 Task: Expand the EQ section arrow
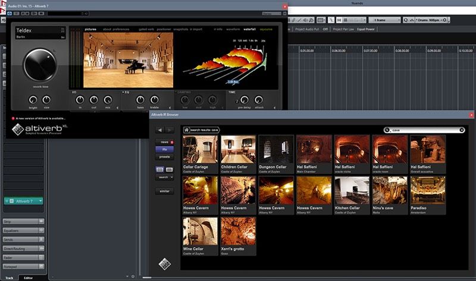coord(170,108)
